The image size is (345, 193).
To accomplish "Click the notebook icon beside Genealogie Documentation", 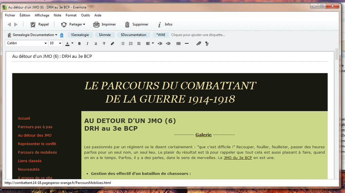I will coord(9,35).
